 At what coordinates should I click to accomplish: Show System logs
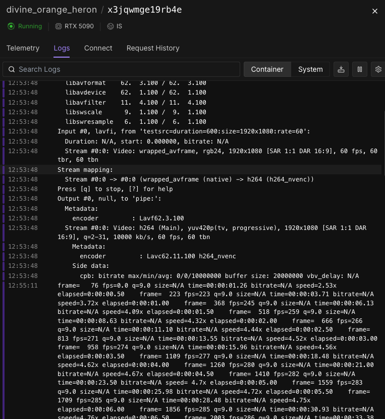(310, 69)
